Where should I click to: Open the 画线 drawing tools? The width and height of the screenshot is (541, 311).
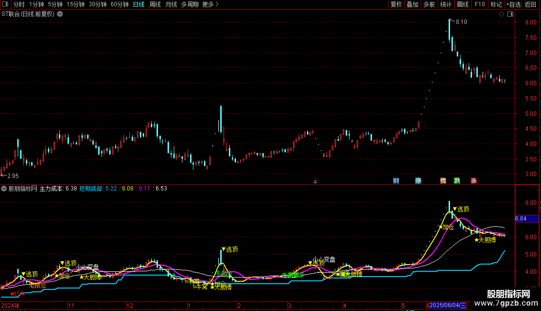tap(462, 4)
